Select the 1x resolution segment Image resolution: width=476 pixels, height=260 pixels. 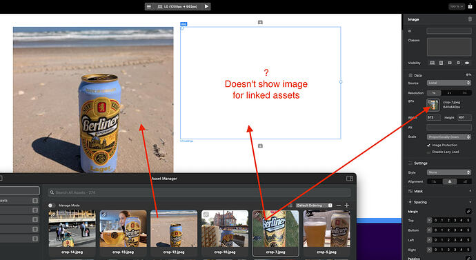(x=434, y=93)
